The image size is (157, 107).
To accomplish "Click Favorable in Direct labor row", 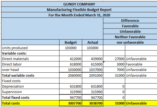I will (134, 64).
